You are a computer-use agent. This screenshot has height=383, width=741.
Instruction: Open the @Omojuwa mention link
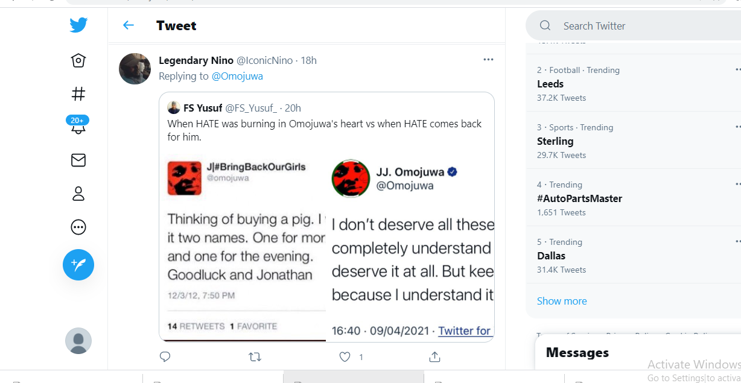[x=237, y=76]
